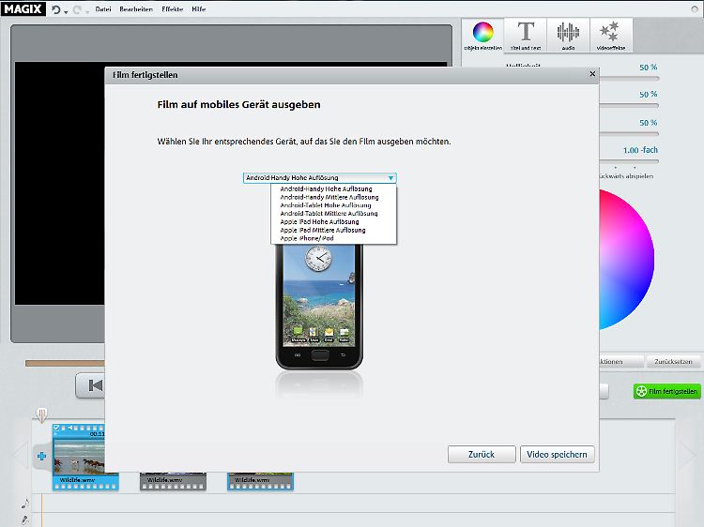Switch to the Titel und Text tab

pyautogui.click(x=526, y=36)
